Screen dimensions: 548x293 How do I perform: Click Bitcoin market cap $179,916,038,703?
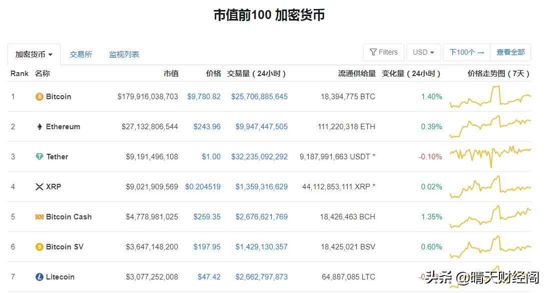(148, 97)
